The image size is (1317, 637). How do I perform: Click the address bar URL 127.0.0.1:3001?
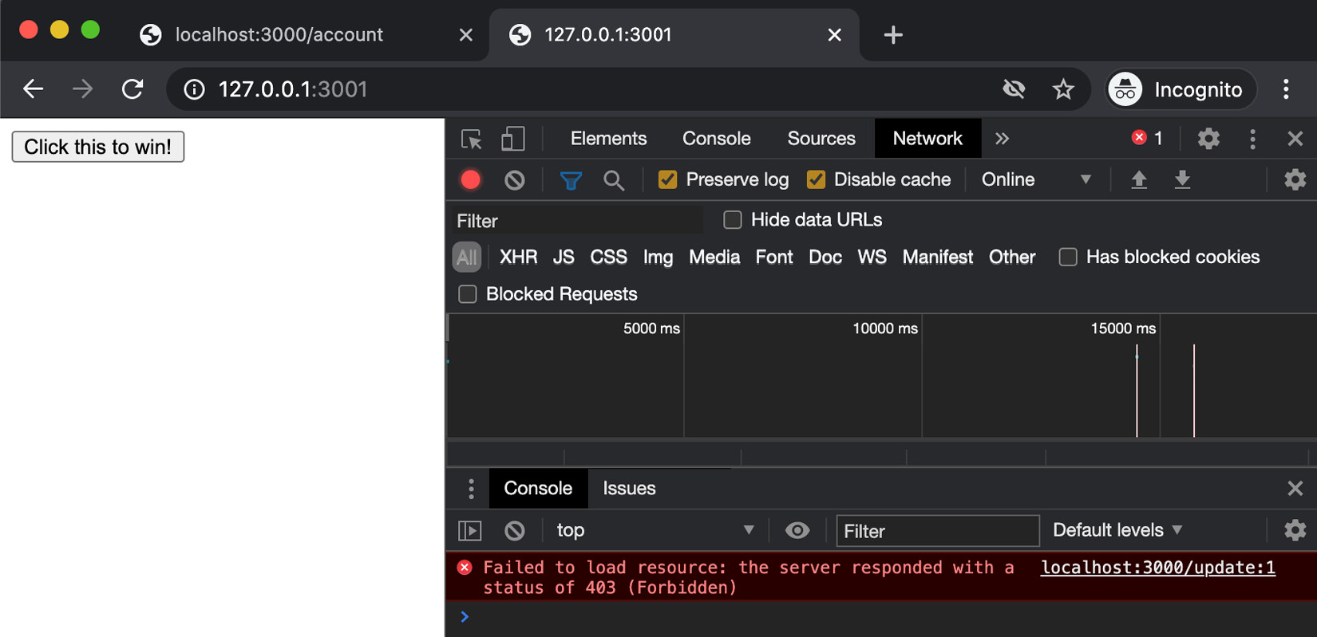tap(293, 89)
